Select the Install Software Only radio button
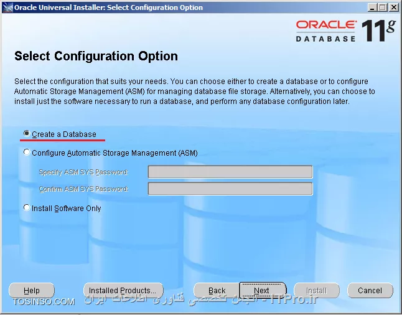The height and width of the screenshot is (315, 402). [27, 207]
